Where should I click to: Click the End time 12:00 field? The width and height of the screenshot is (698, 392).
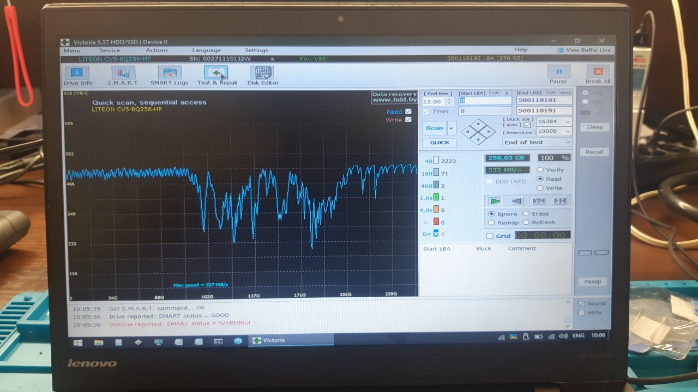coord(435,102)
